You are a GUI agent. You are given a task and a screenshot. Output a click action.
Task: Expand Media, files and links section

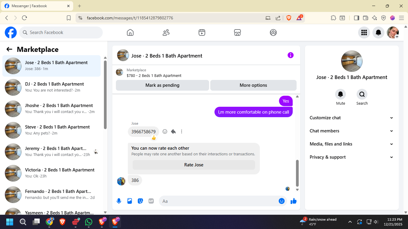[x=352, y=144]
